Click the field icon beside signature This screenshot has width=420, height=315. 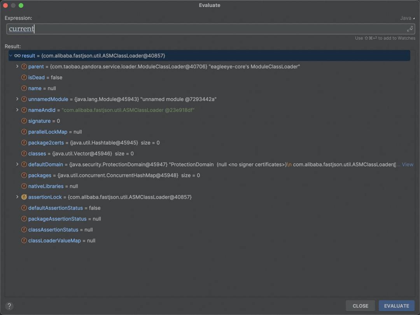[x=24, y=121]
